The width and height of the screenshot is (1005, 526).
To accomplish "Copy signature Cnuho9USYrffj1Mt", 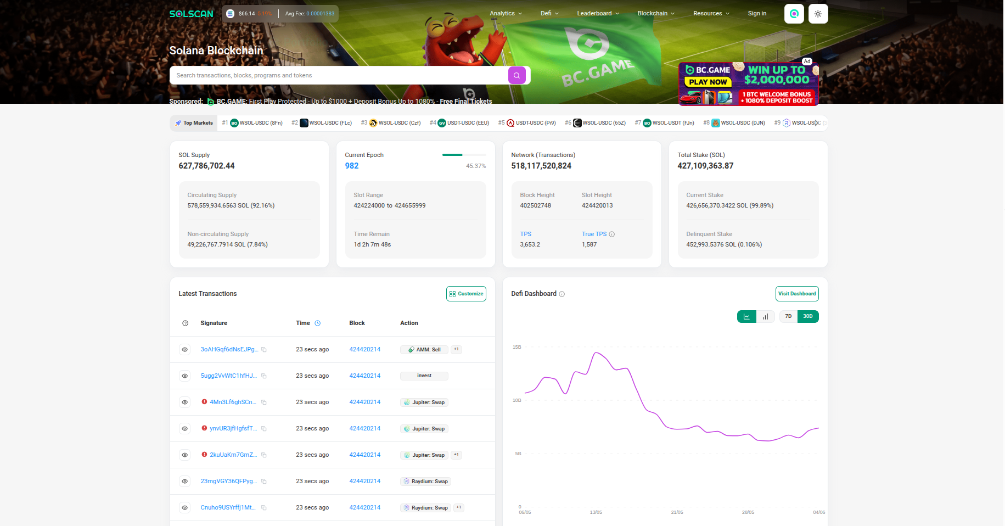I will pyautogui.click(x=264, y=508).
